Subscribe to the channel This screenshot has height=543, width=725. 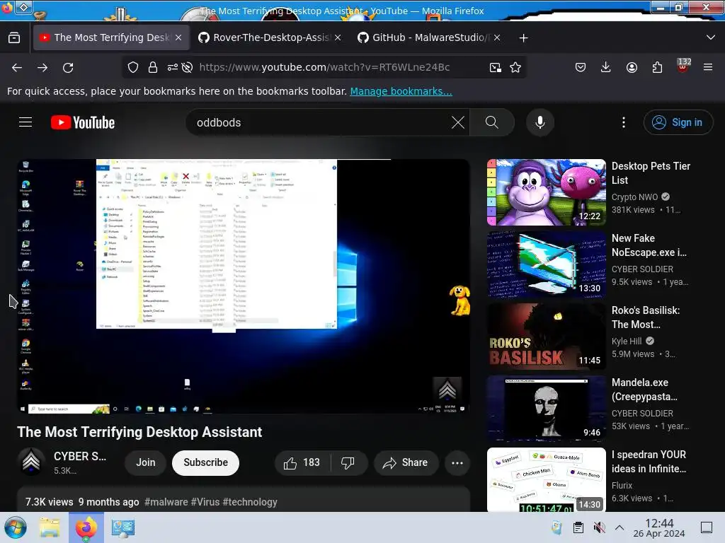[x=206, y=462]
